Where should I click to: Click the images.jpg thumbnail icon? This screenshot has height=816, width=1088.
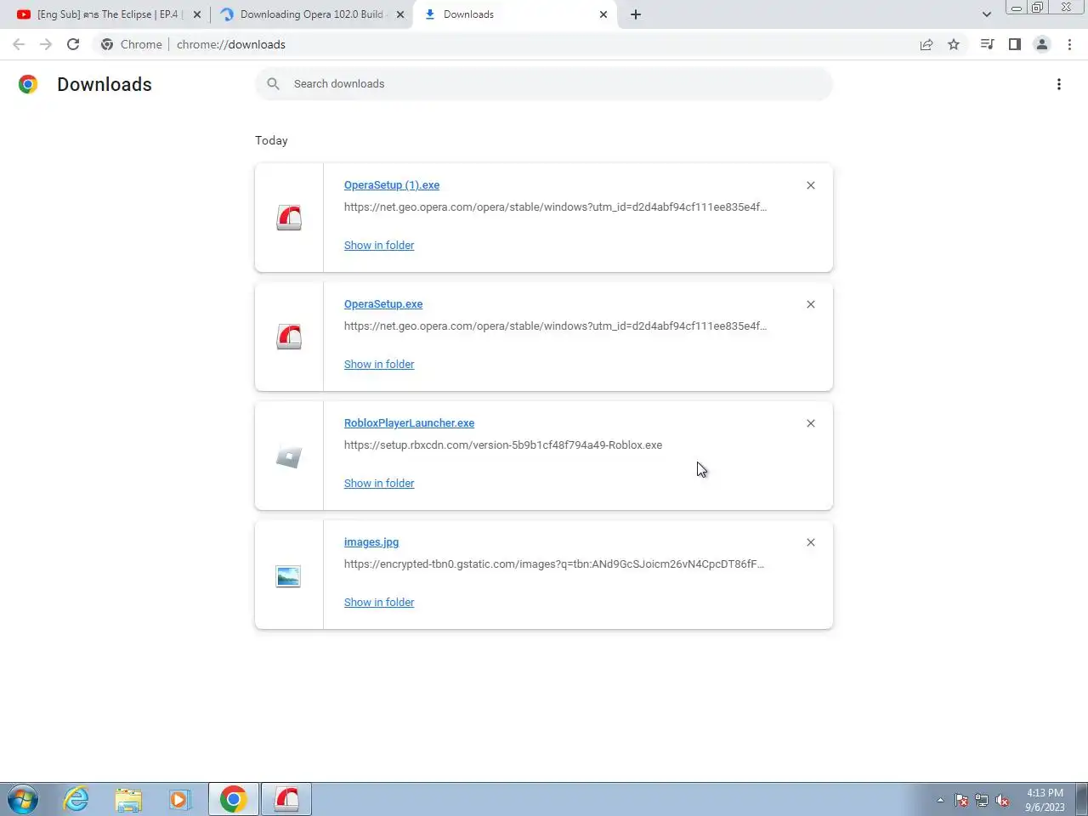point(289,576)
